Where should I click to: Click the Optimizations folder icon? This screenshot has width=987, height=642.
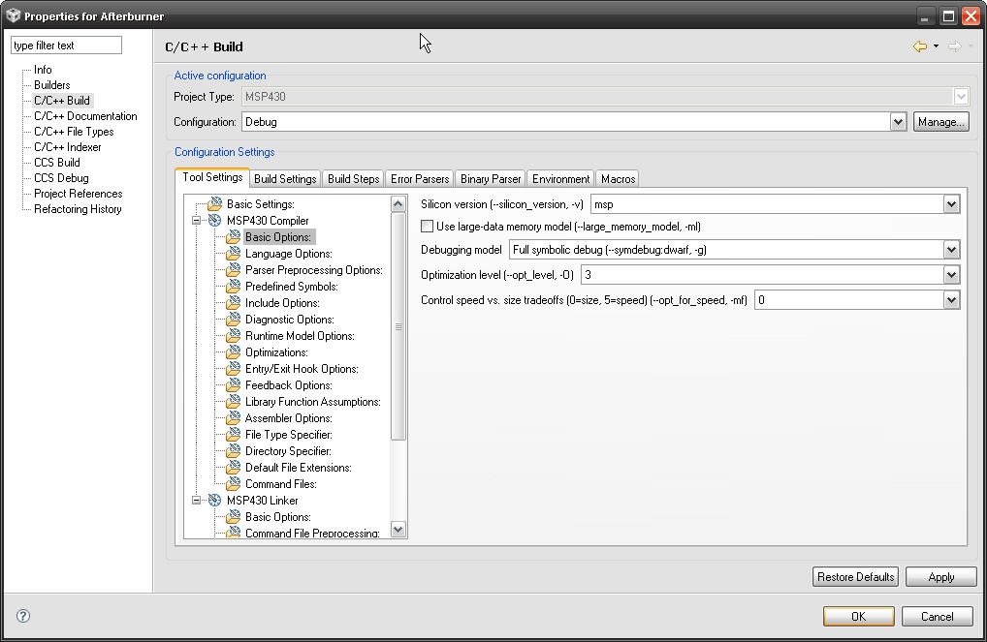(233, 352)
